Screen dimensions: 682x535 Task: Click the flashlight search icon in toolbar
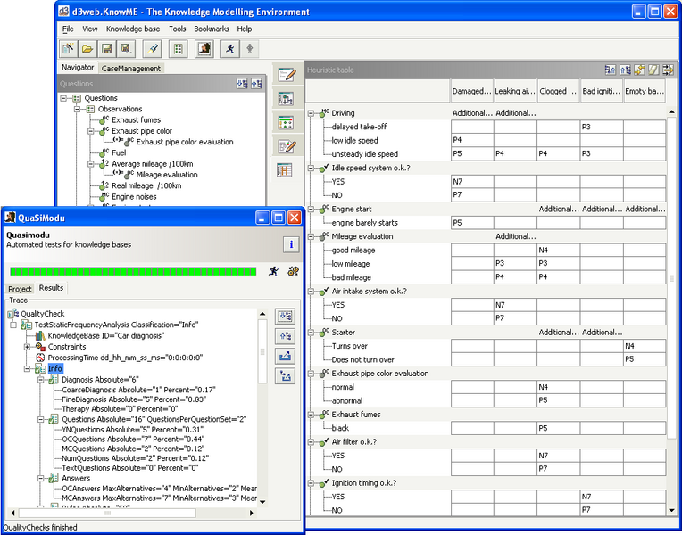pos(154,49)
